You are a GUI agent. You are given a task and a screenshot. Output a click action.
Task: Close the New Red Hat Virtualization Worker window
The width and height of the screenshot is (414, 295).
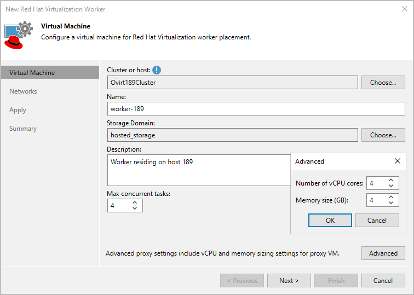click(405, 9)
